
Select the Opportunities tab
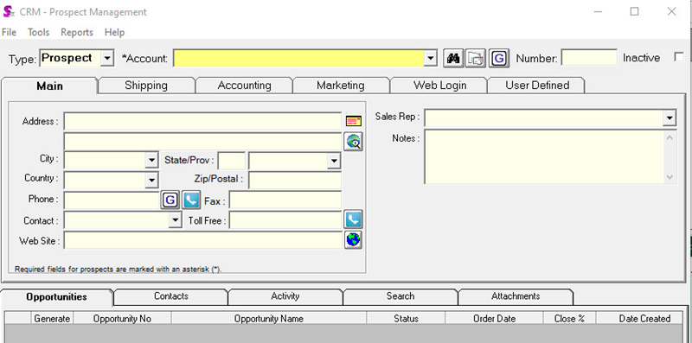pos(56,297)
